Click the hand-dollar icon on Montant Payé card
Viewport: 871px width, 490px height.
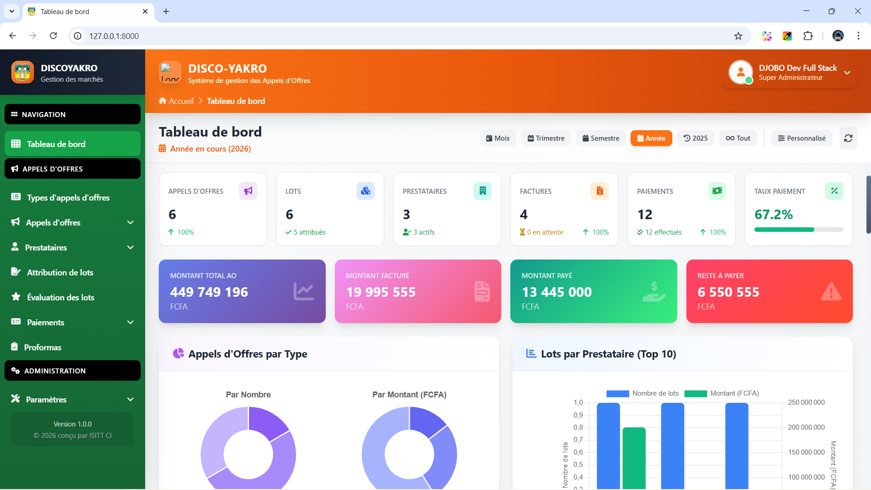click(654, 291)
